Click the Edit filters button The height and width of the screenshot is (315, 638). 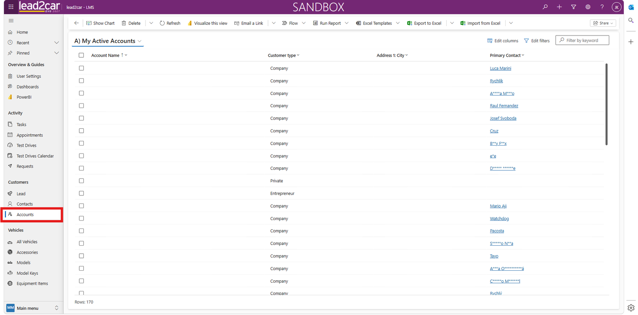pos(537,41)
